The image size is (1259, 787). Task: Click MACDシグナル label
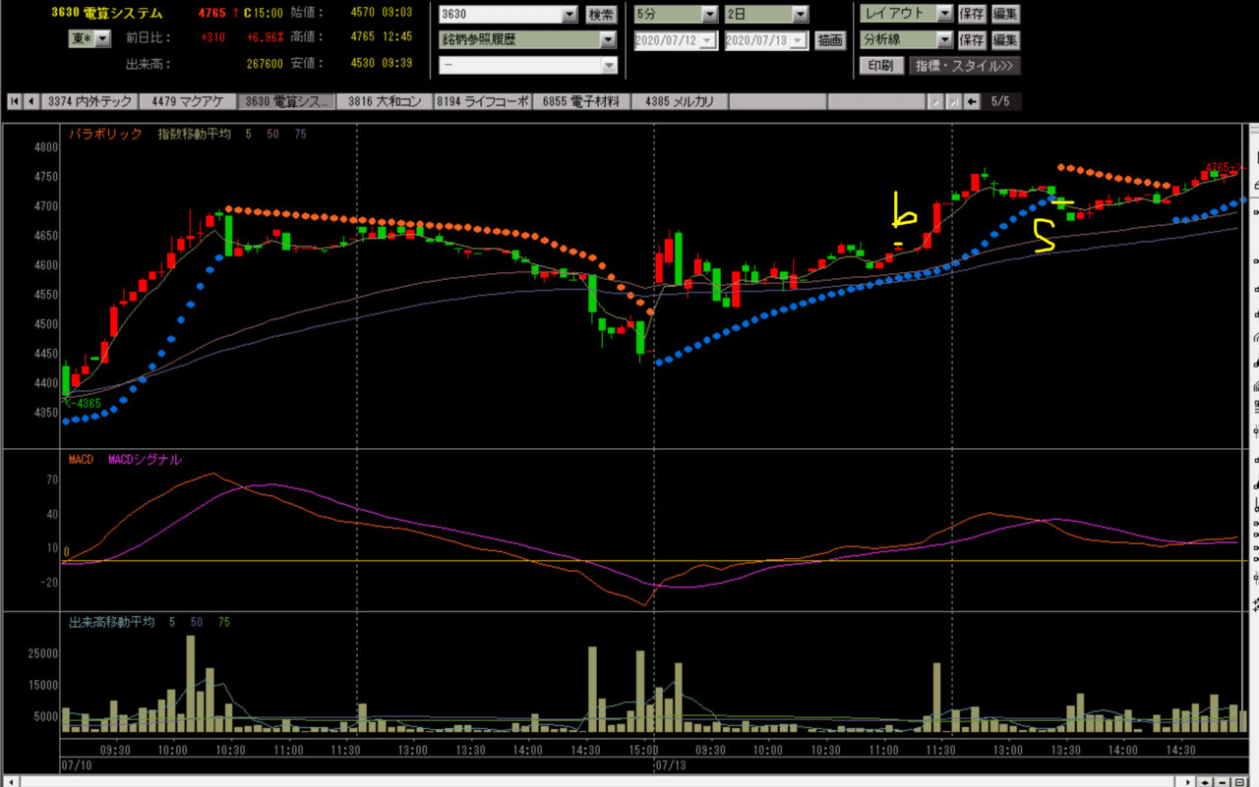[x=145, y=459]
